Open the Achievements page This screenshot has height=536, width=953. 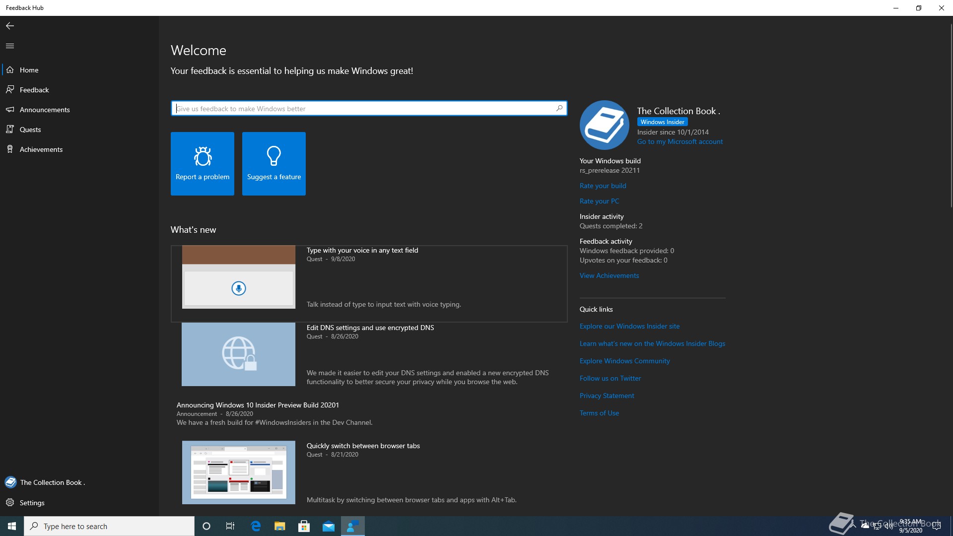[x=79, y=149]
